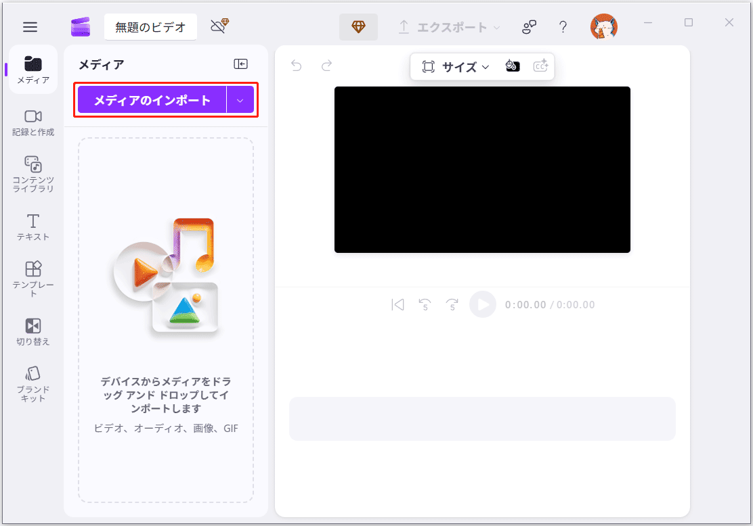Check the cloud backup status icon
The width and height of the screenshot is (753, 526).
tap(217, 24)
